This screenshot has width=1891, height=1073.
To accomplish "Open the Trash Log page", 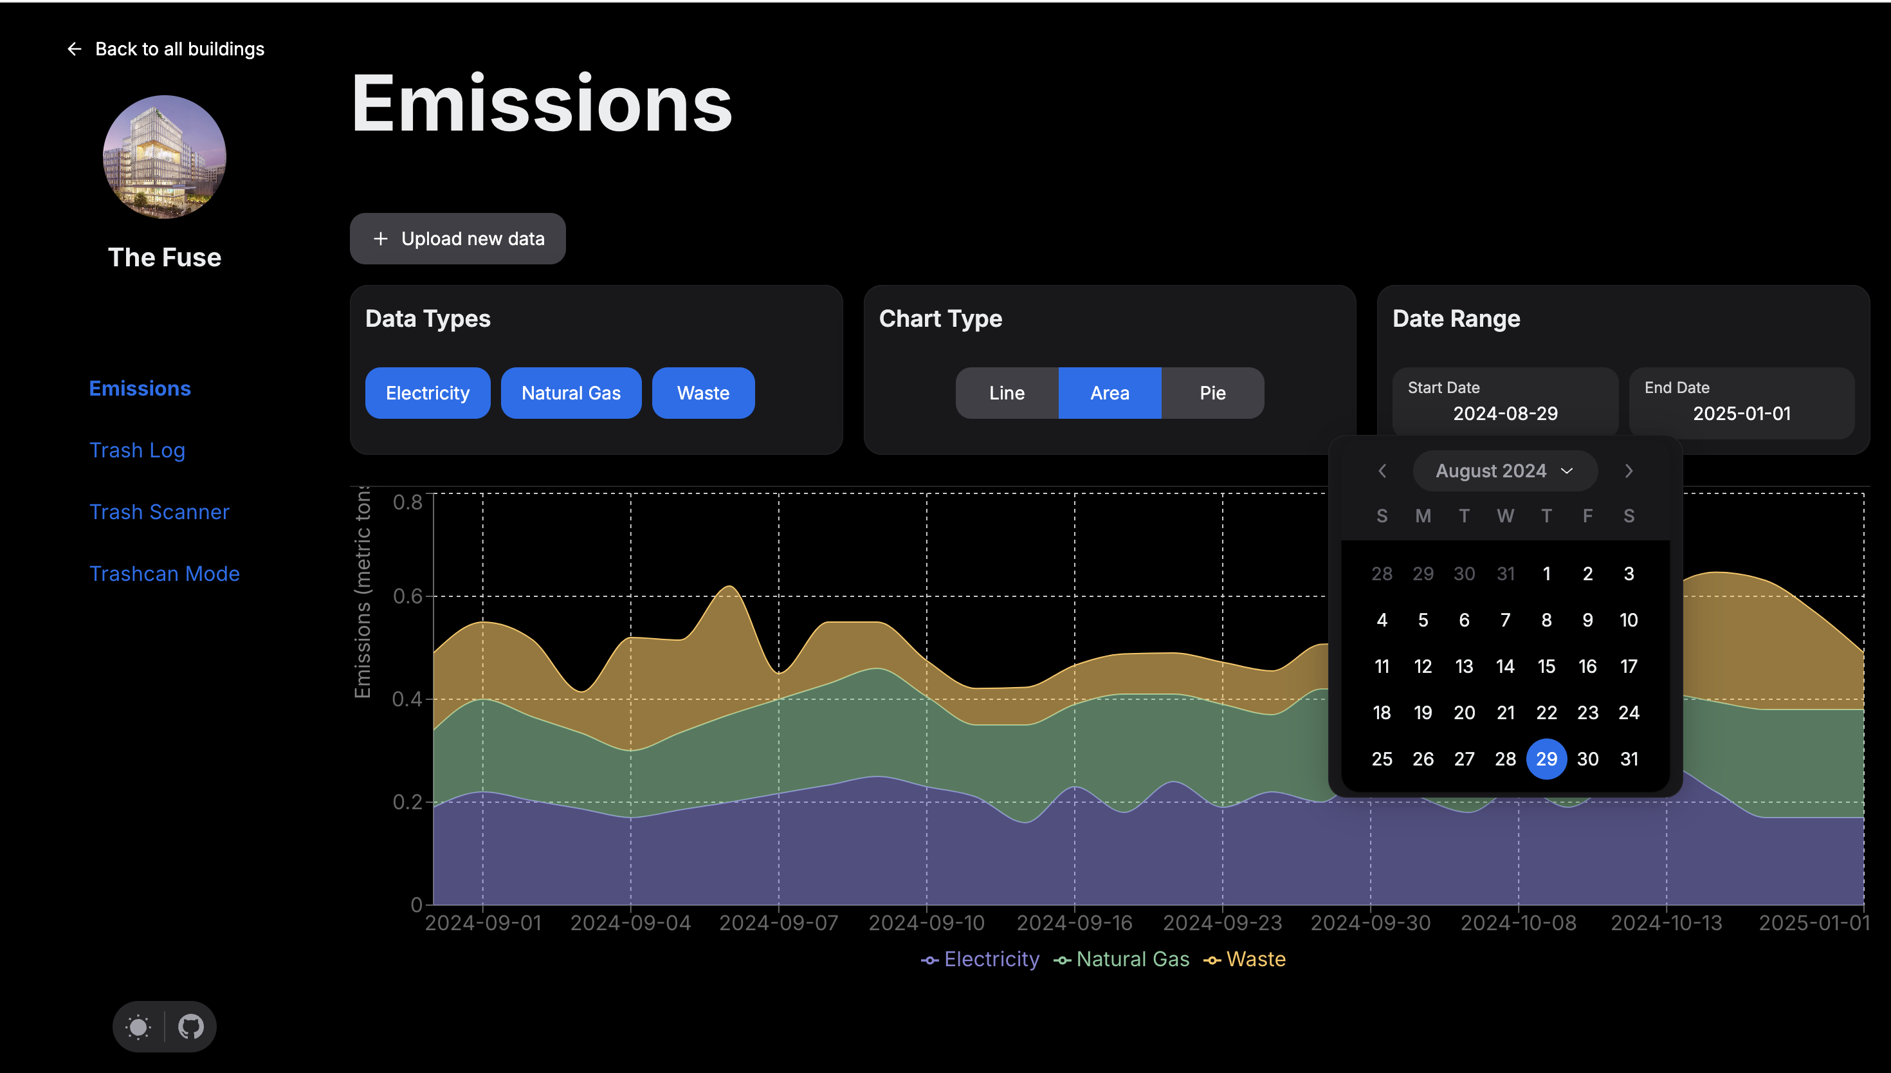I will point(137,450).
